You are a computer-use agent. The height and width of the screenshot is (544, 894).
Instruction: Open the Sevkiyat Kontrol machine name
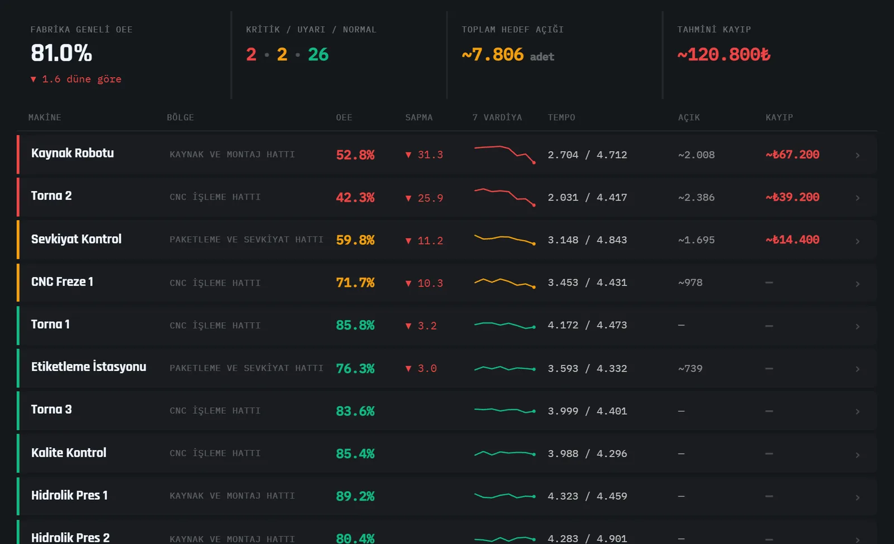[76, 239]
